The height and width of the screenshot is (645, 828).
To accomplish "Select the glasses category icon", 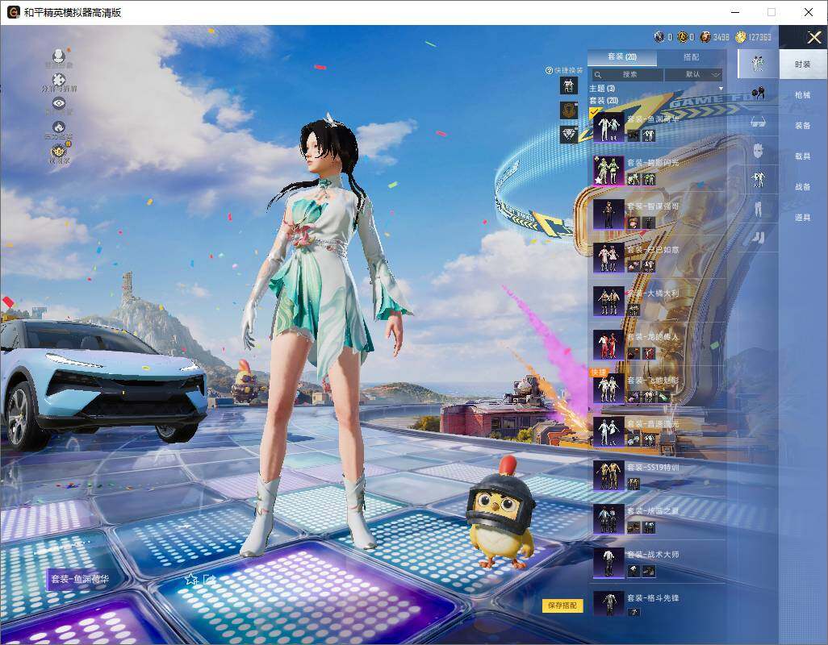I will coord(759,123).
